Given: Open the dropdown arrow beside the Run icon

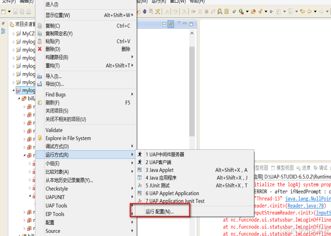Looking at the screenshot, I should click(247, 11).
